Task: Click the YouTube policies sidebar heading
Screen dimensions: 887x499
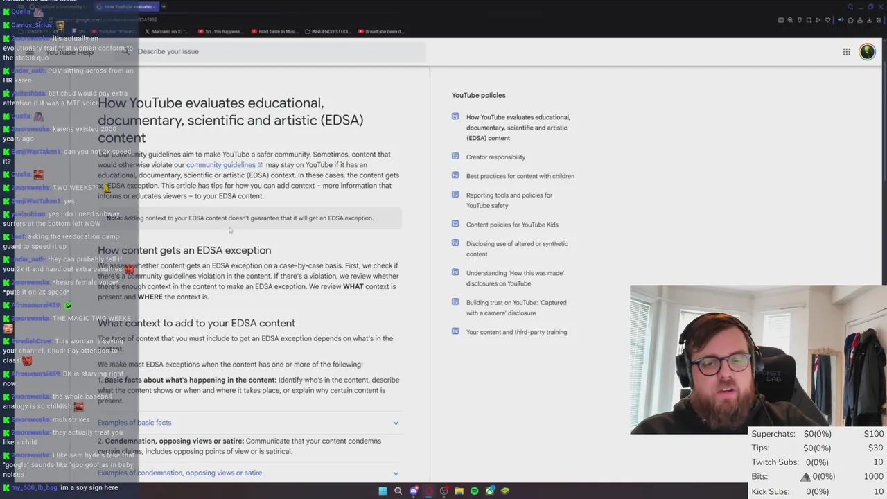Action: click(x=478, y=95)
